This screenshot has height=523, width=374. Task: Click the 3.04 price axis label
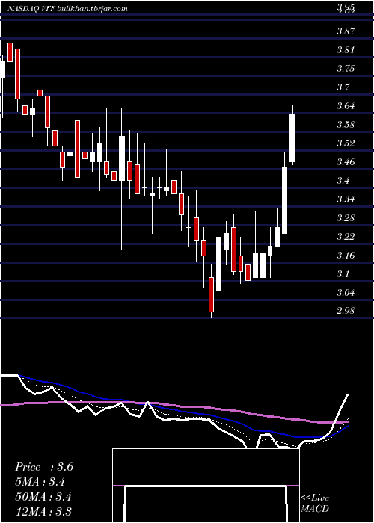346,293
